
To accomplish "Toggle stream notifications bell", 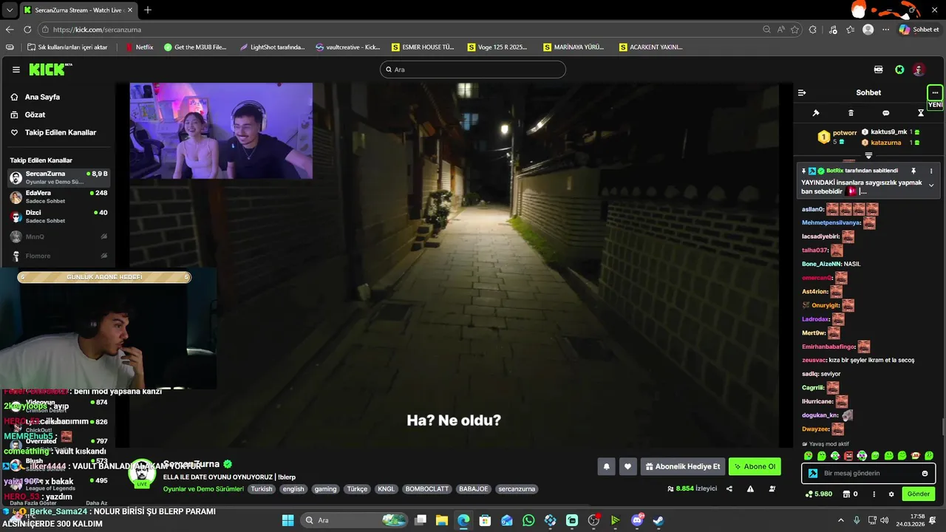I will click(607, 466).
